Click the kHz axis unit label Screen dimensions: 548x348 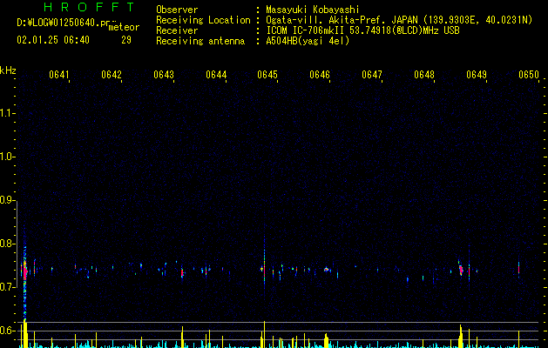[8, 70]
